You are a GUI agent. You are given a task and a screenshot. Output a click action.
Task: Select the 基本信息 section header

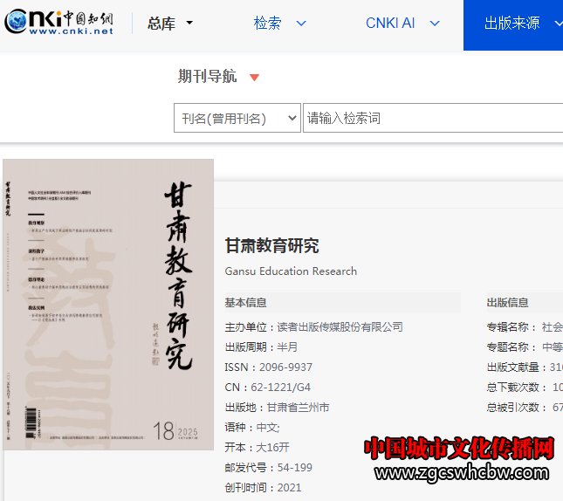[246, 303]
